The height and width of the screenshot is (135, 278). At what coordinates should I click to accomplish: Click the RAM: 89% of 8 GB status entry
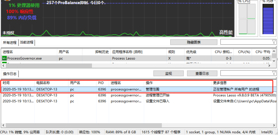point(121,132)
